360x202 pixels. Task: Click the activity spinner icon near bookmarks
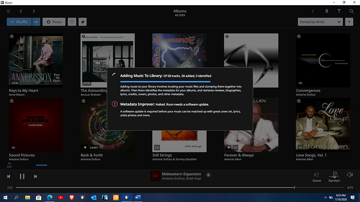point(313,11)
